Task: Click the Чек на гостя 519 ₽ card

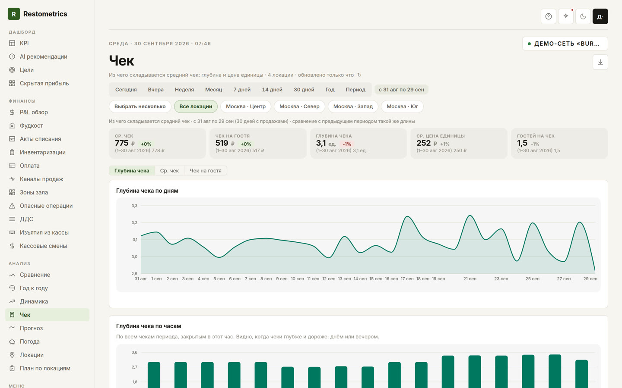Action: tap(258, 143)
